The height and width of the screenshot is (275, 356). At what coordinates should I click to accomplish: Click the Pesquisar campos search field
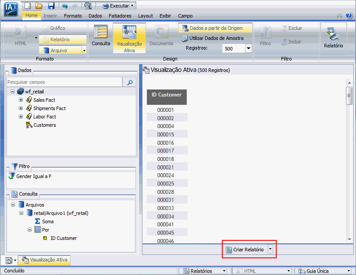coord(64,82)
